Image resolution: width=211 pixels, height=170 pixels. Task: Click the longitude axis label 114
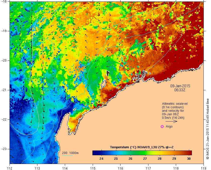65,168
